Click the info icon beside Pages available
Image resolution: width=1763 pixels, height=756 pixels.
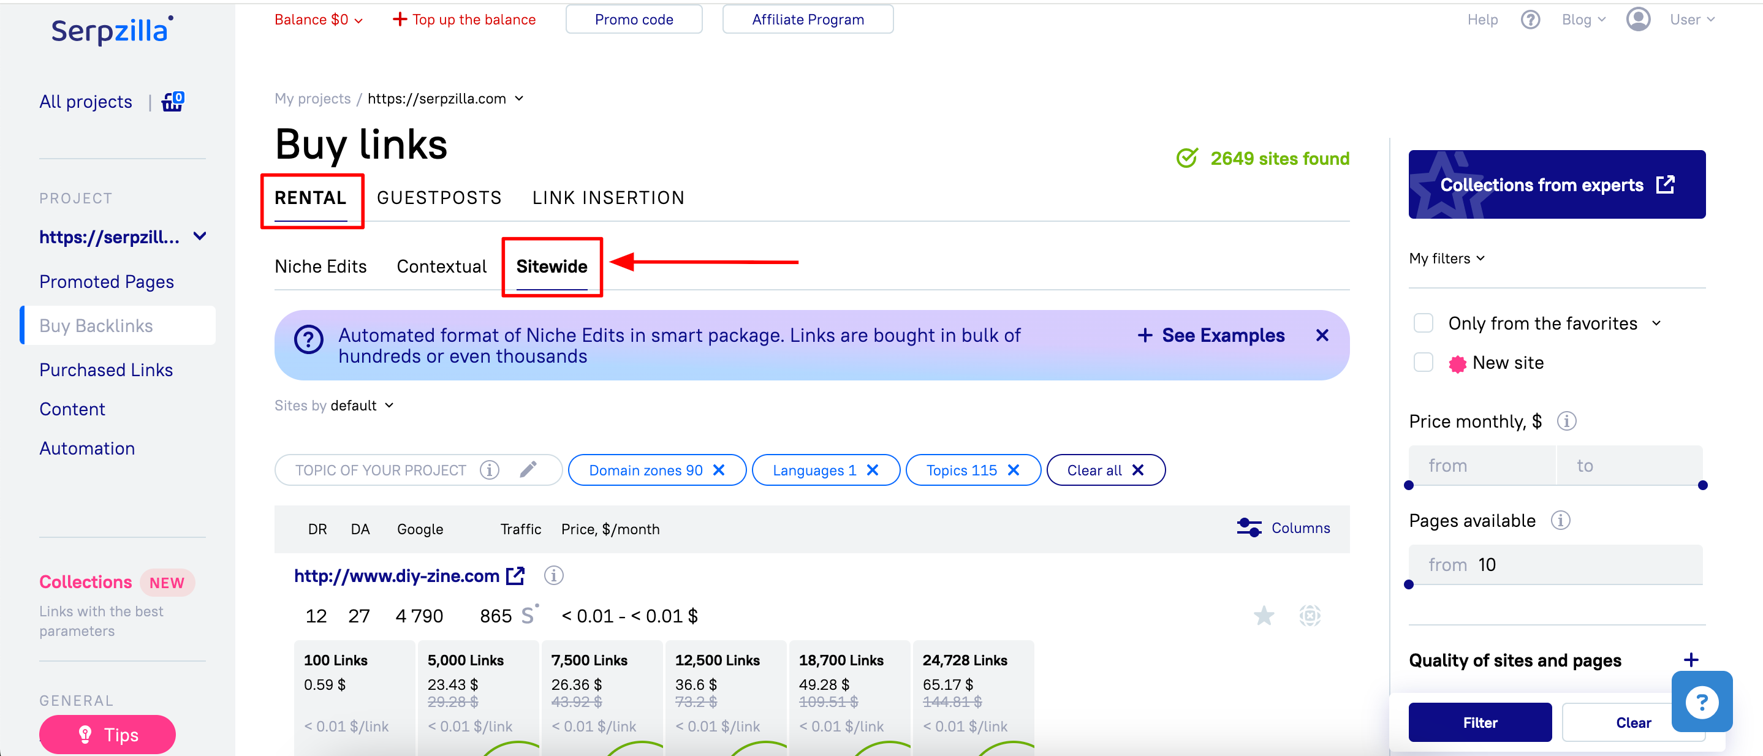click(1560, 521)
